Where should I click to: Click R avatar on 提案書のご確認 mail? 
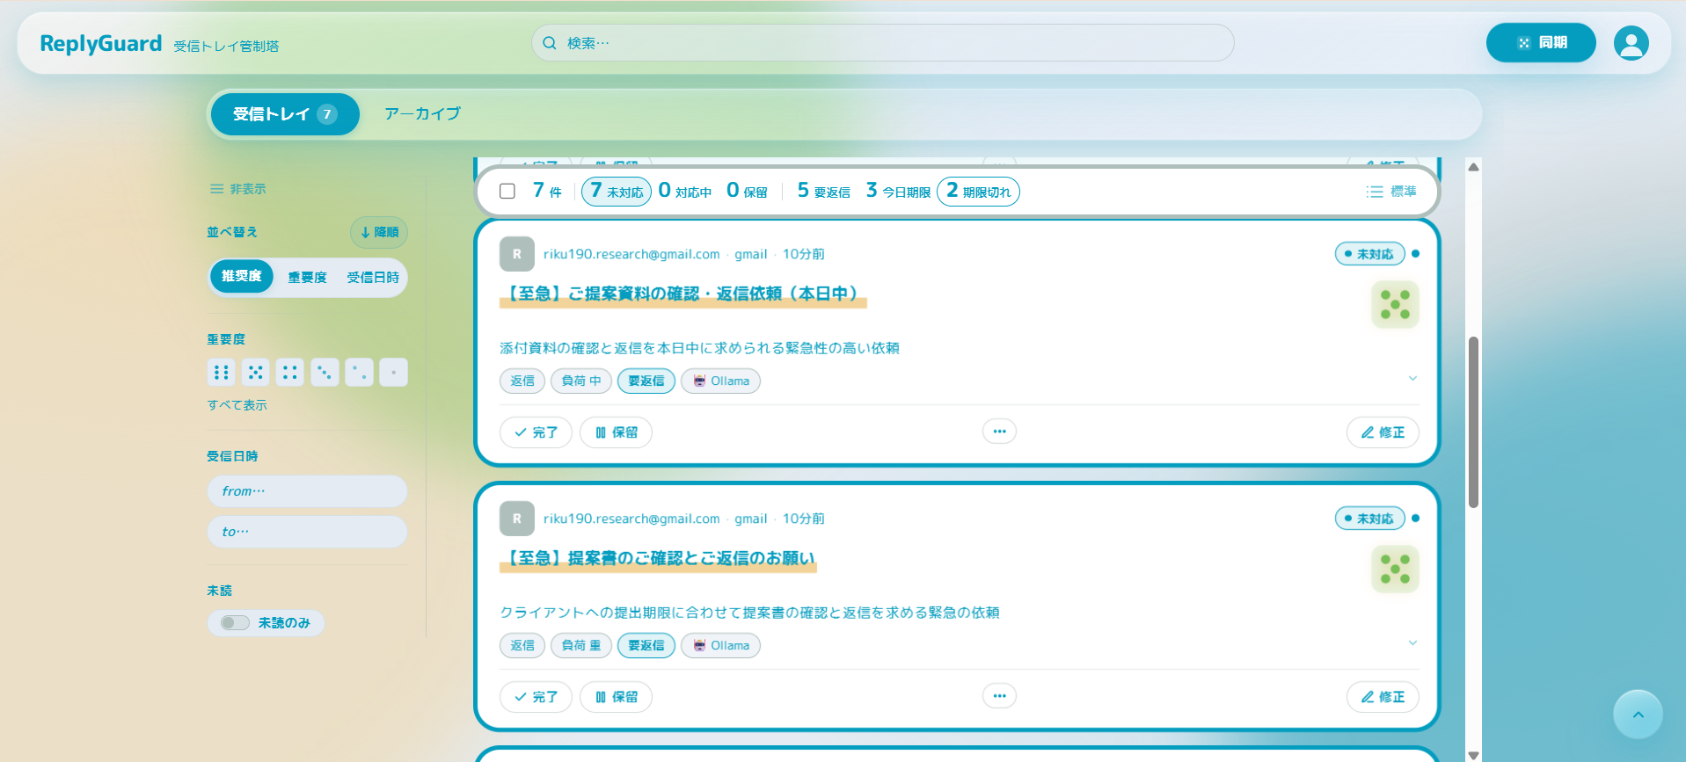[x=517, y=519]
